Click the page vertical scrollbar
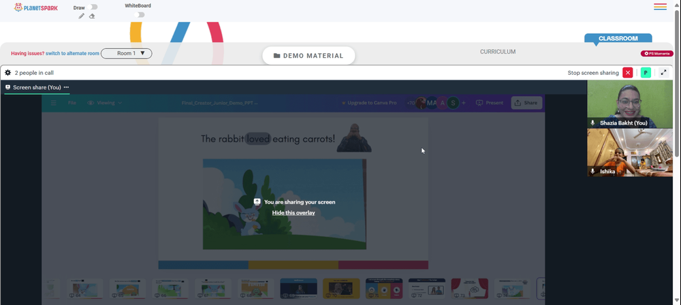This screenshot has height=305, width=681. 677,82
